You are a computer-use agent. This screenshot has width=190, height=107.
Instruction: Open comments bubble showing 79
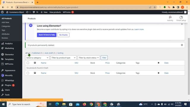click(x=36, y=12)
